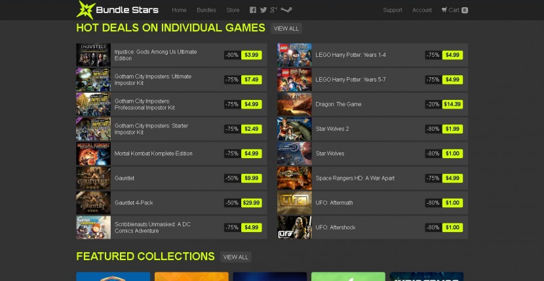Image resolution: width=544 pixels, height=281 pixels.
Task: Click the $14.39 price for Dragon: The Game
Action: pyautogui.click(x=452, y=104)
